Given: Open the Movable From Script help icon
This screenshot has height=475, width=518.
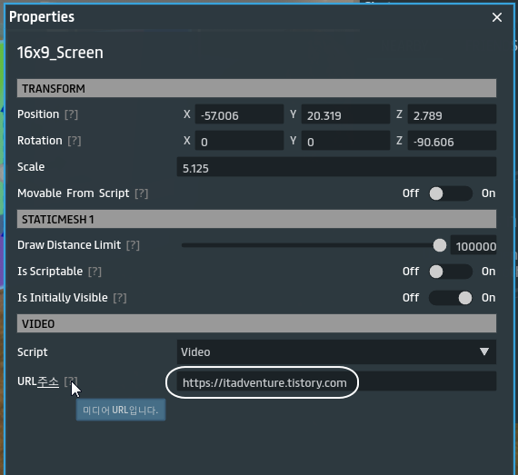Looking at the screenshot, I should coord(142,193).
